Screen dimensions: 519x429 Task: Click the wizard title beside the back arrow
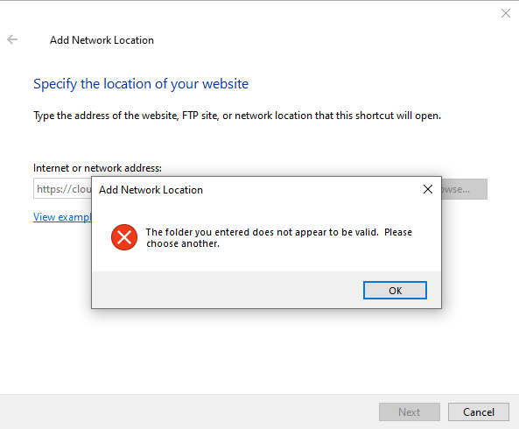(102, 40)
